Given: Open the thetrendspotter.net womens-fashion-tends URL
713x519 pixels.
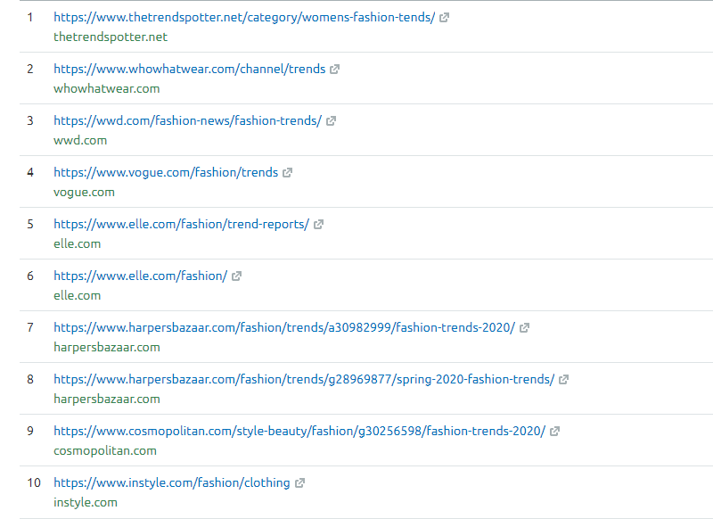Looking at the screenshot, I should tap(244, 17).
